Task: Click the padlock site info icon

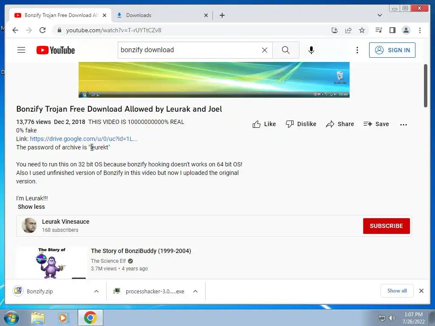Action: click(x=59, y=30)
